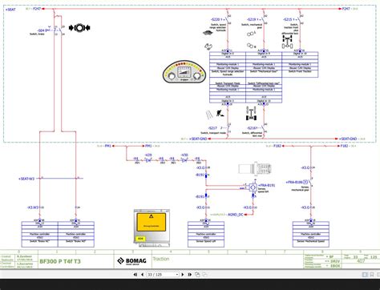
Task: Follow the +SEAT-GND reference on the right
Action: (x=348, y=139)
